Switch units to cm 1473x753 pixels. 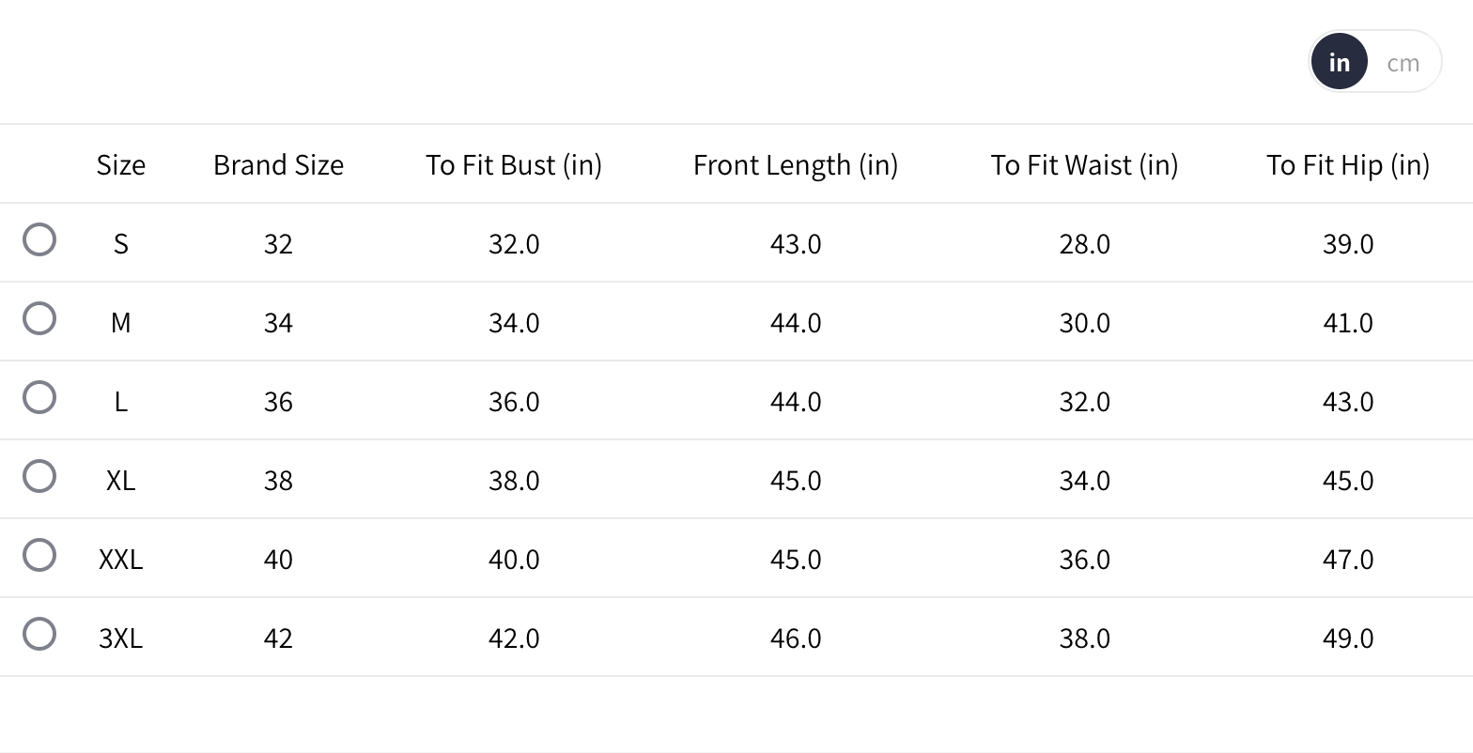(x=1403, y=63)
